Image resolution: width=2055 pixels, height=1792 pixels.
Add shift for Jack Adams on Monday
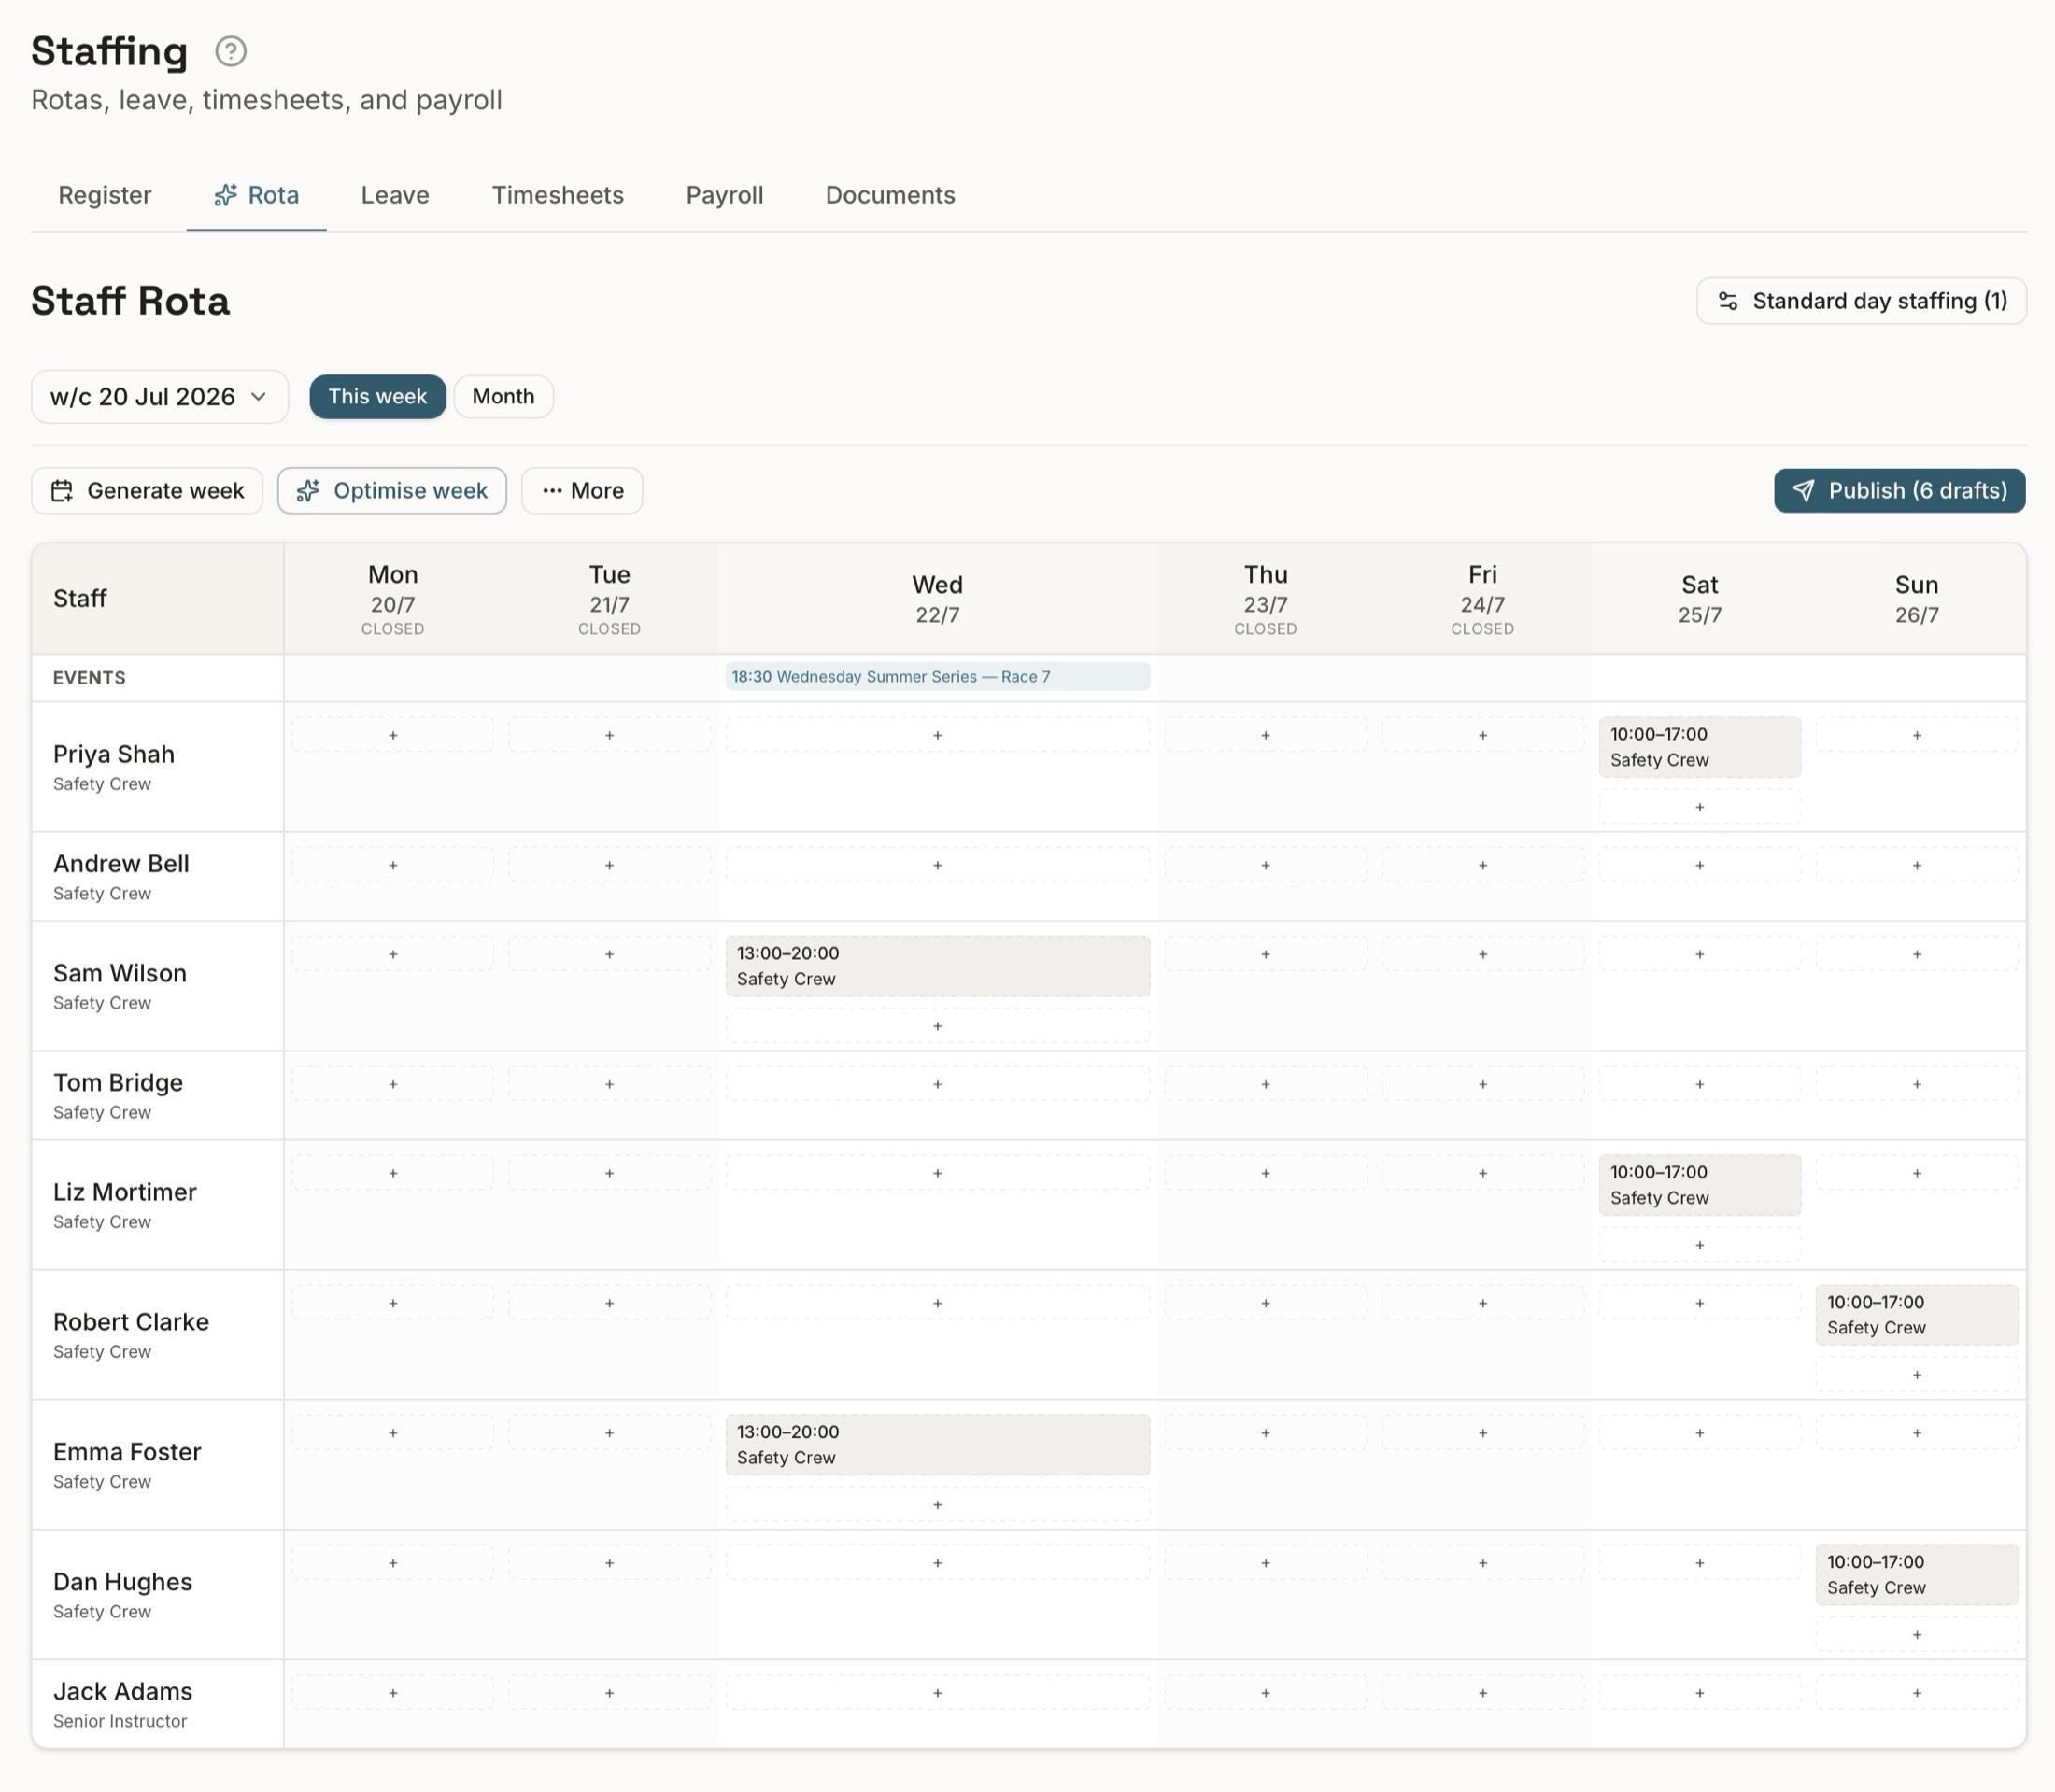point(392,1693)
